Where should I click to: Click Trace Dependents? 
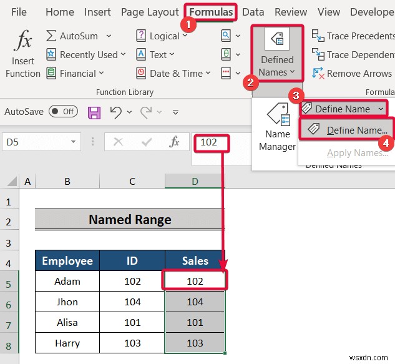[x=353, y=54]
